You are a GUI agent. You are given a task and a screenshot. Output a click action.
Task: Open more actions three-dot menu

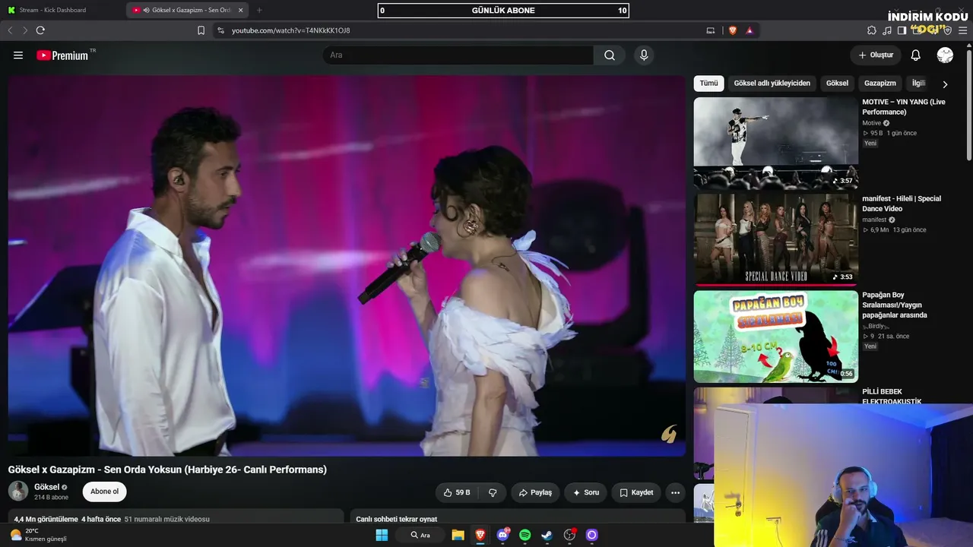(x=675, y=492)
